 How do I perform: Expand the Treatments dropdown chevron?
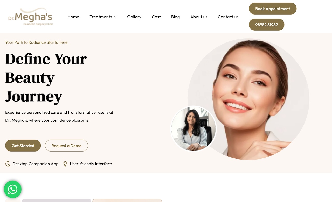click(115, 17)
